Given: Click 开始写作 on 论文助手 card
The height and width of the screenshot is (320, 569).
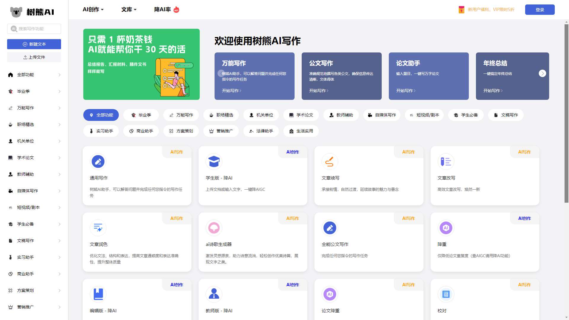Looking at the screenshot, I should (406, 91).
